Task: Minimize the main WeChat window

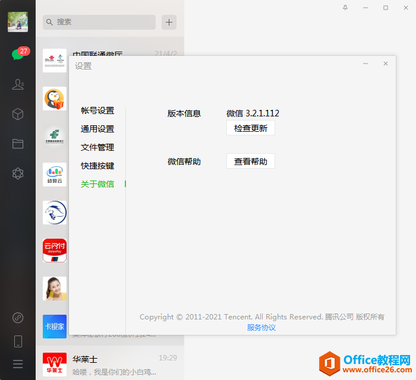Action: (365, 8)
